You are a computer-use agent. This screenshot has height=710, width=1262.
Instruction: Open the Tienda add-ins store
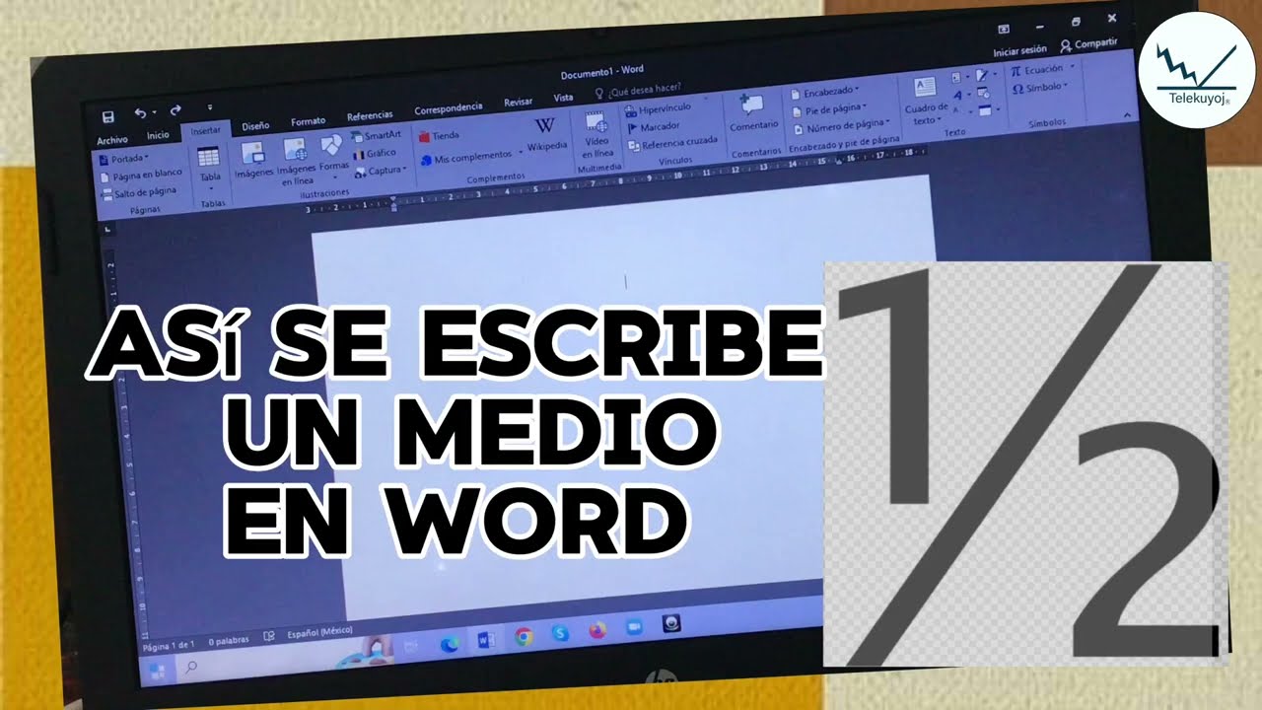point(439,135)
